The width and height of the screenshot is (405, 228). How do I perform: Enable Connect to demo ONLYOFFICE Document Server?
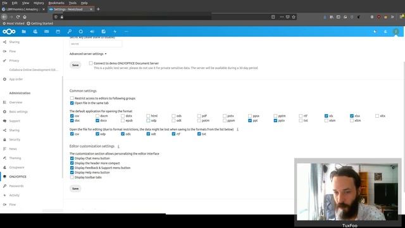pos(91,63)
